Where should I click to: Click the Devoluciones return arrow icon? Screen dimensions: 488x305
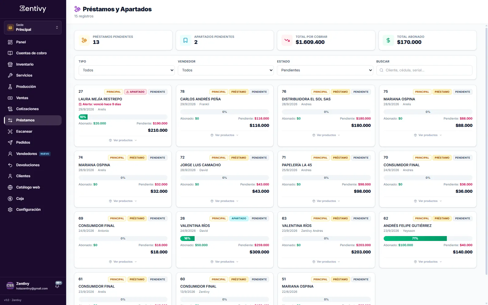tap(10, 165)
